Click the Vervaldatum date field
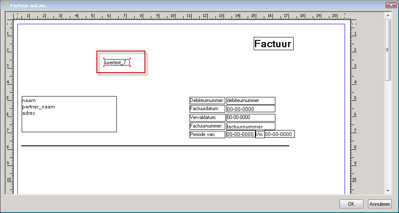Screen dimensions: 399x213 point(250,117)
